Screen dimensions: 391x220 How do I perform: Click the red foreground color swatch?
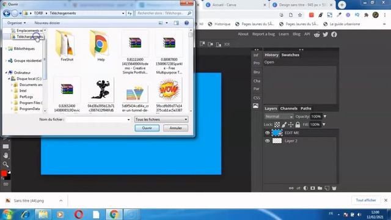[x=4, y=174]
